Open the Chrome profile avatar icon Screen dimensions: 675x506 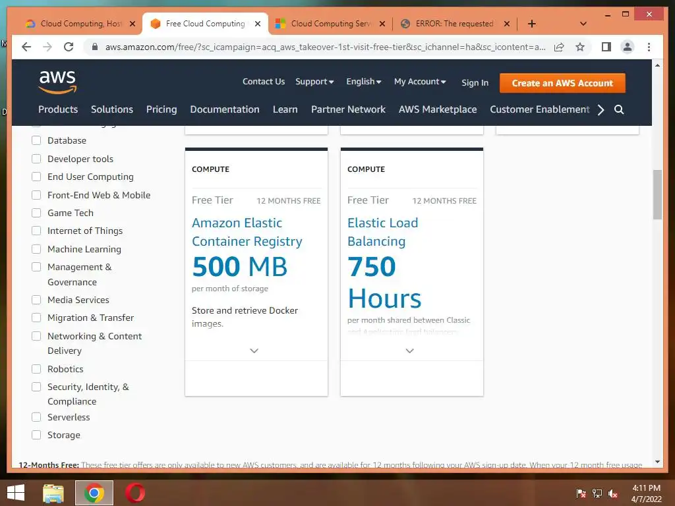[x=628, y=47]
